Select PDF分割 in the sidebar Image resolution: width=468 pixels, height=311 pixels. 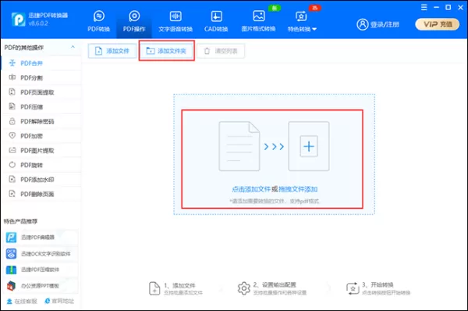[x=41, y=78]
